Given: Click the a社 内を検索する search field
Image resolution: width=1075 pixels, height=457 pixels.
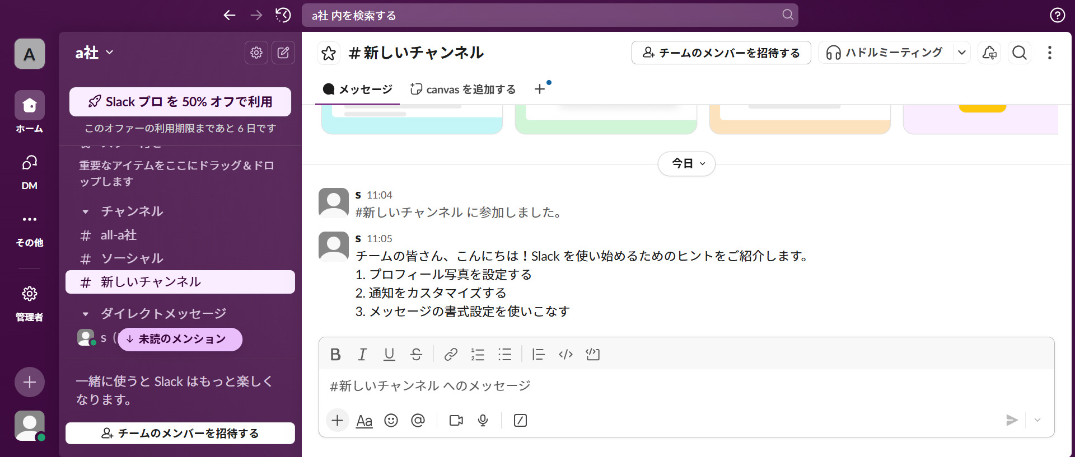Looking at the screenshot, I should (x=550, y=15).
